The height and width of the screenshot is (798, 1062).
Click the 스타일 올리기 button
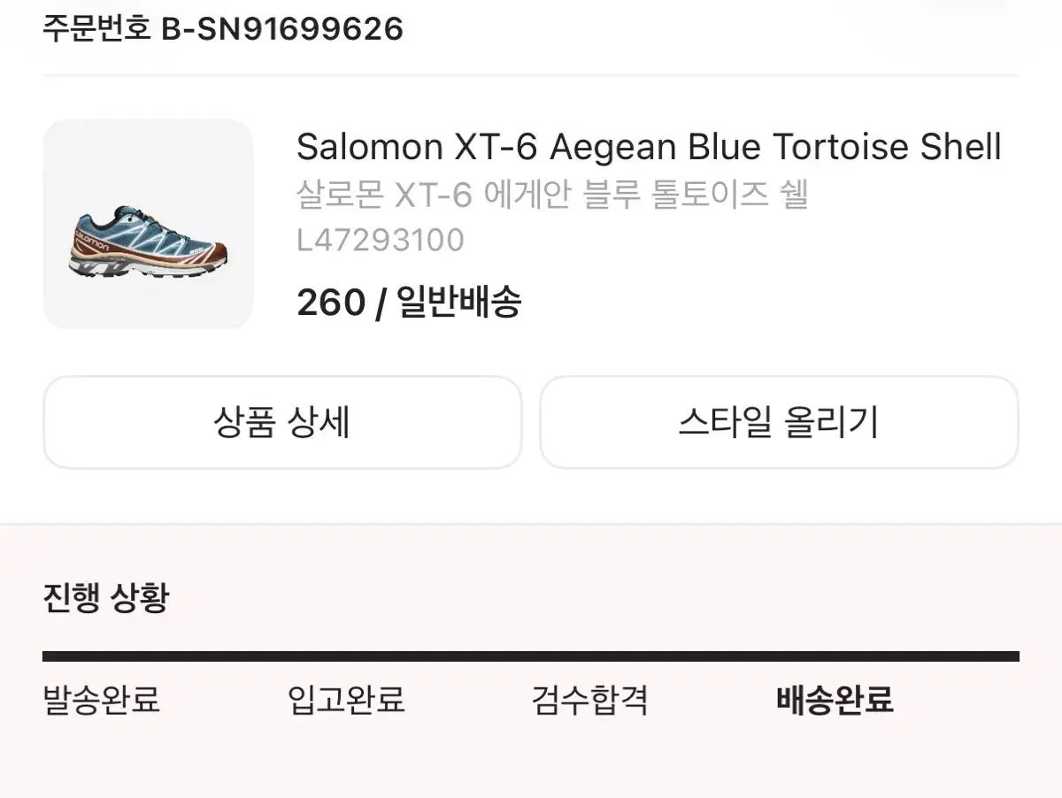(778, 423)
